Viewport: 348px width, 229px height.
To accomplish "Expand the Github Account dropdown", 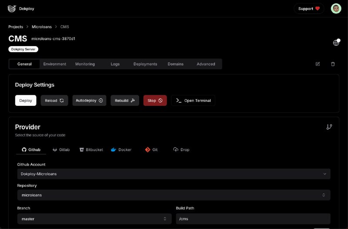I will (x=174, y=174).
